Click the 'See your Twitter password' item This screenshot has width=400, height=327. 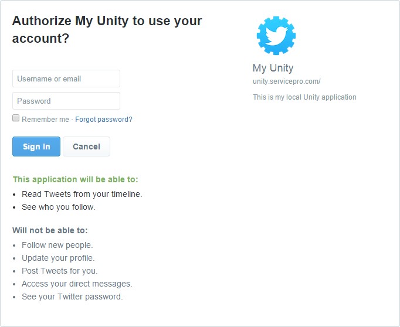[72, 297]
